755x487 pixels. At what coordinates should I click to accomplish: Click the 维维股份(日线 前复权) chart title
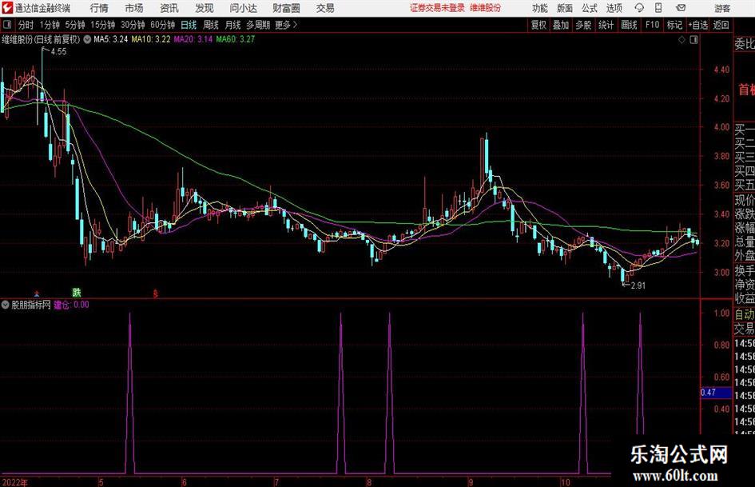41,39
